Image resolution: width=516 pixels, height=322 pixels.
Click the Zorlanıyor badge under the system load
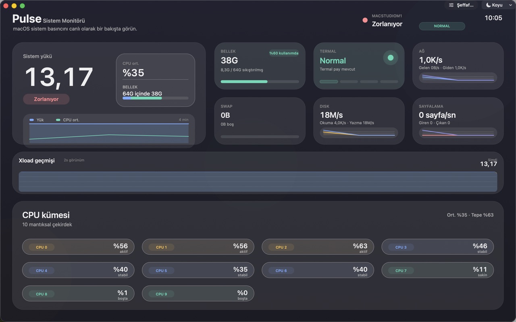pos(46,99)
